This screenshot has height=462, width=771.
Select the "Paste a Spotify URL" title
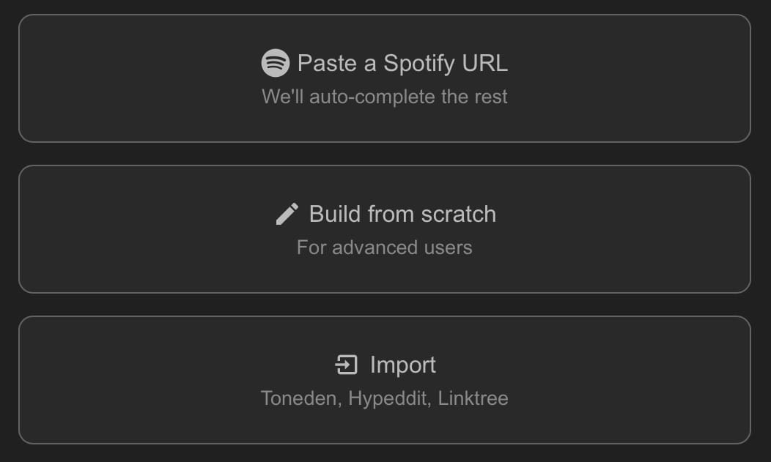click(x=402, y=63)
